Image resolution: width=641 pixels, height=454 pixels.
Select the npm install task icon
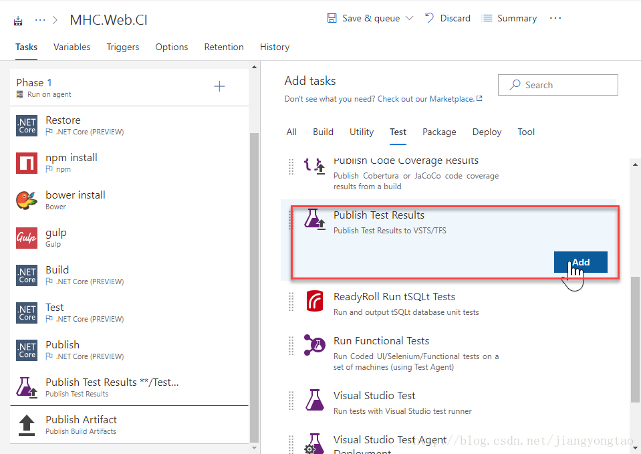click(27, 162)
